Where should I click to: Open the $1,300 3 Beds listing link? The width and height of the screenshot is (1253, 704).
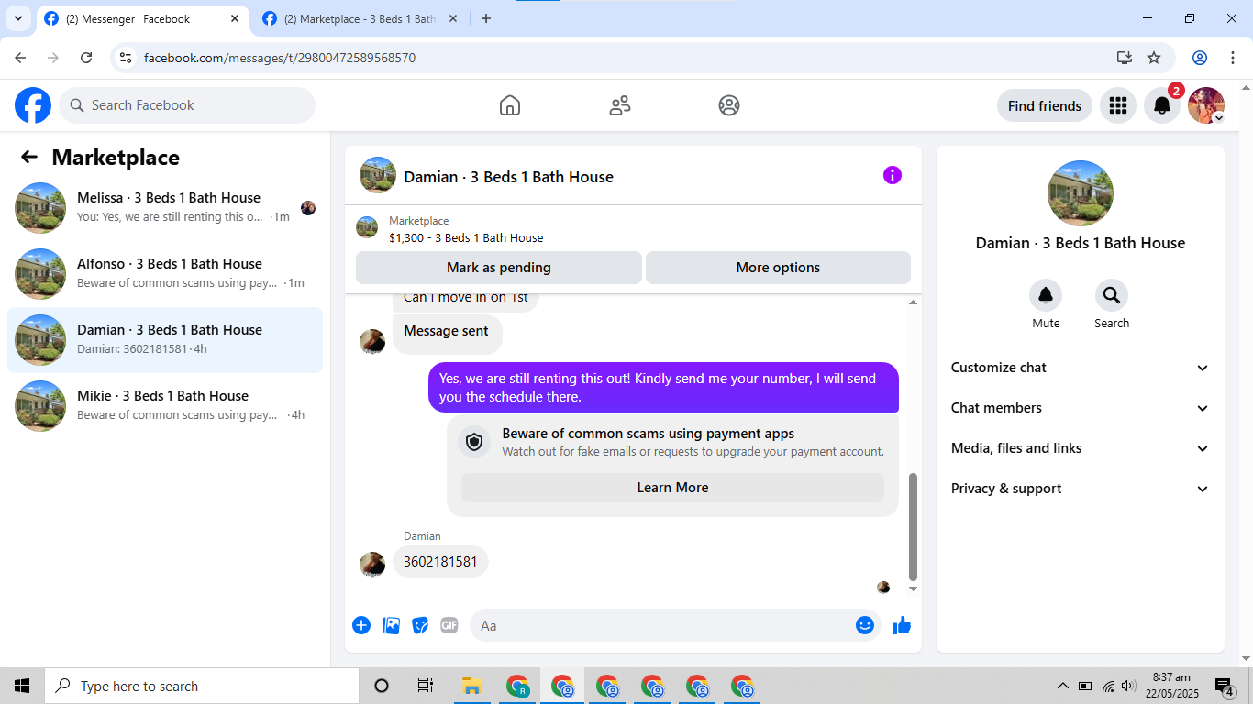coord(466,238)
